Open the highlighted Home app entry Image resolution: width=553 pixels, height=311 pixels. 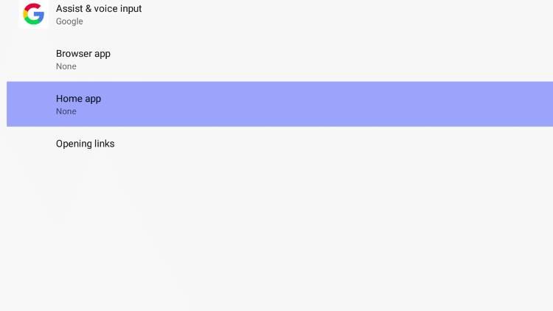(x=279, y=104)
